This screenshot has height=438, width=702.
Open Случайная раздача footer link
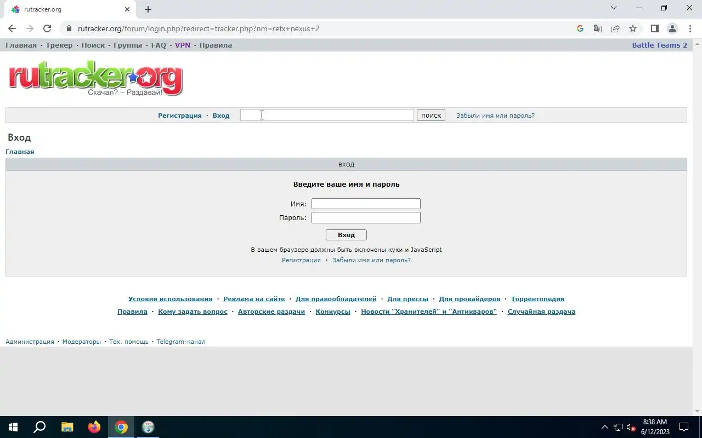point(541,312)
